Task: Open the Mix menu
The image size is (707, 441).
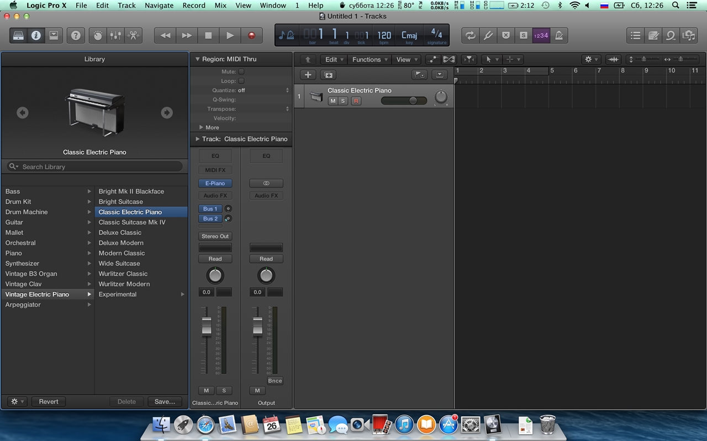Action: coord(220,6)
